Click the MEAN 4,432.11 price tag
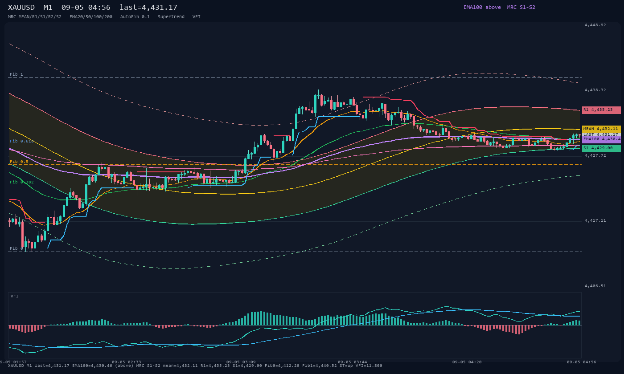The height and width of the screenshot is (374, 624). [601, 129]
